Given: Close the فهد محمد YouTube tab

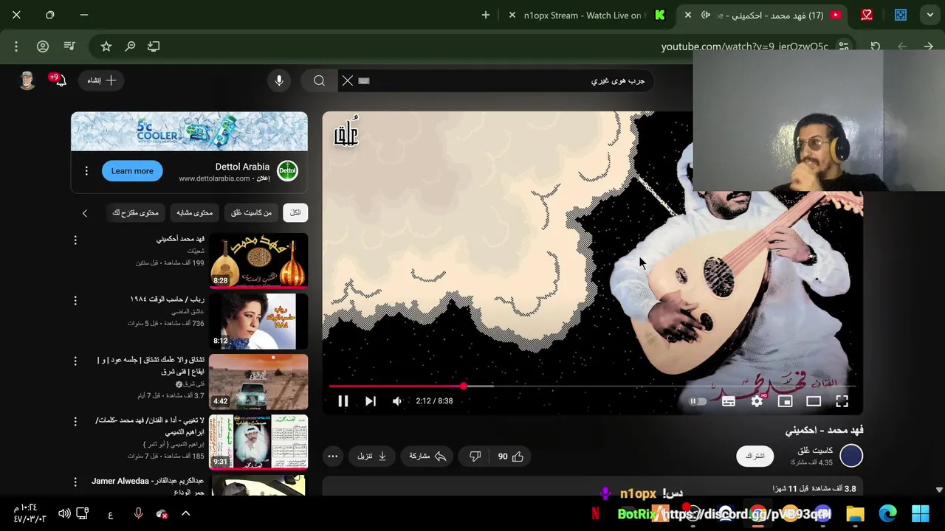Looking at the screenshot, I should pos(687,15).
